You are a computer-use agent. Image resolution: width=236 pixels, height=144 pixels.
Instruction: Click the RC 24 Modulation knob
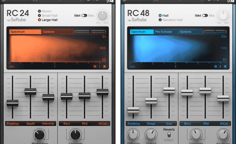click(x=40, y=135)
